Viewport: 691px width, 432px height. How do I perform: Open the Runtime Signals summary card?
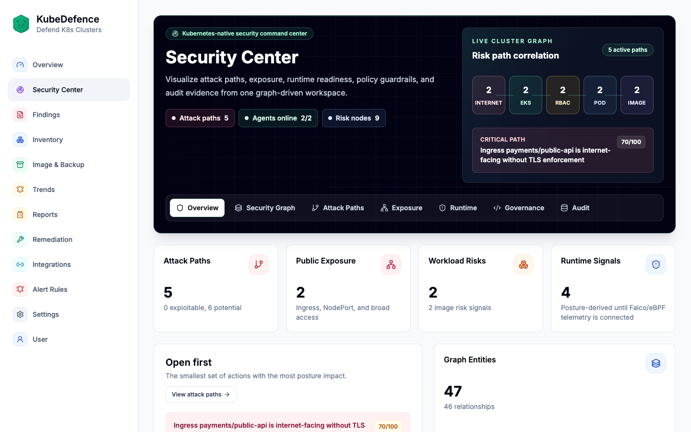pyautogui.click(x=613, y=288)
